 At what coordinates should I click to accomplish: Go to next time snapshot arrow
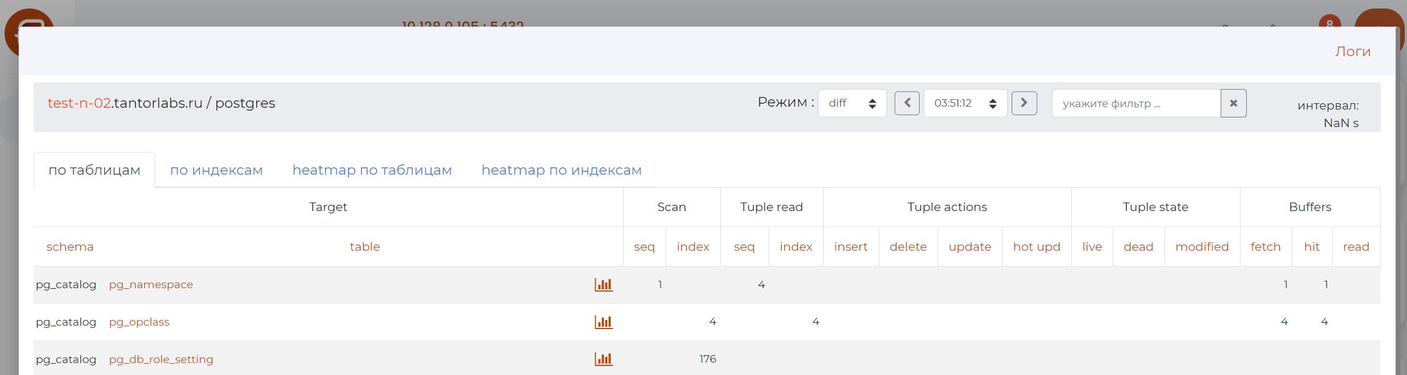[1024, 103]
